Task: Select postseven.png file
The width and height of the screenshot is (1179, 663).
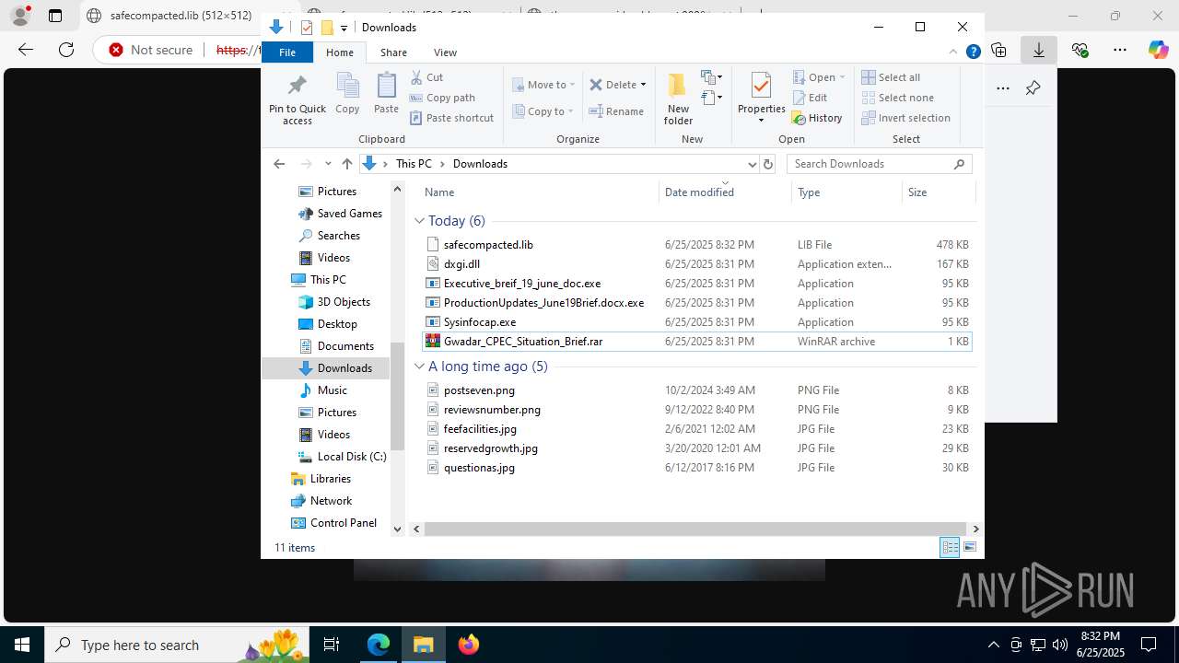Action: (x=697, y=390)
